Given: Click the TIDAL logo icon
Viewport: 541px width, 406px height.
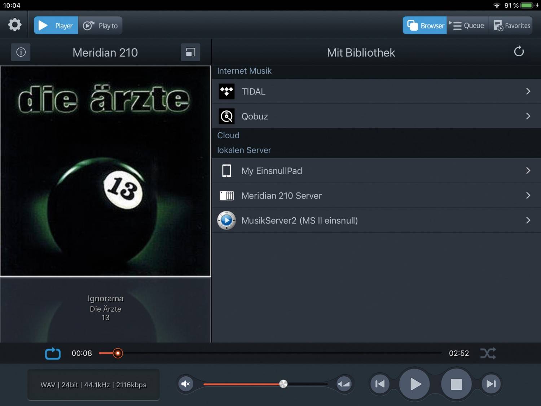Looking at the screenshot, I should [226, 91].
